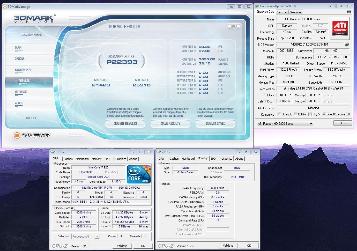
Task: Open CPU tab in right CPU-Z window
Action: tap(161, 159)
